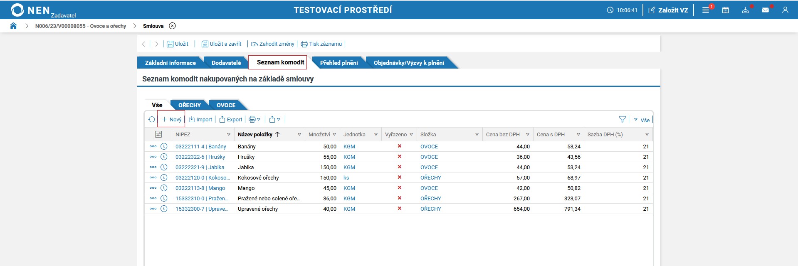The image size is (798, 266).
Task: Show info icon for Banány row
Action: coord(164,146)
